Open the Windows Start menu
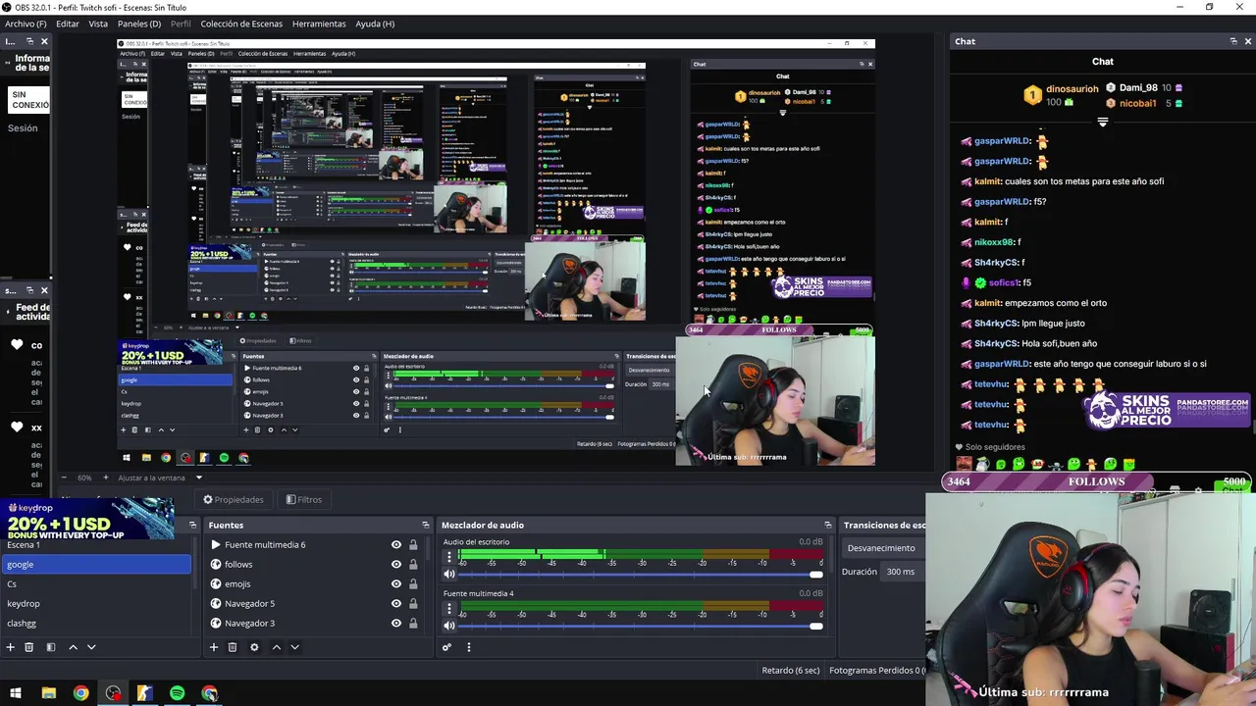The image size is (1256, 706). click(x=16, y=693)
